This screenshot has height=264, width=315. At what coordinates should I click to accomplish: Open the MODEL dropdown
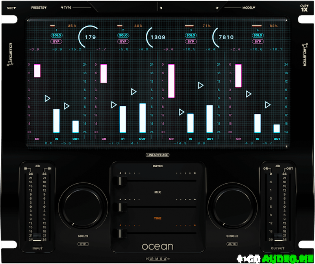click(x=249, y=7)
